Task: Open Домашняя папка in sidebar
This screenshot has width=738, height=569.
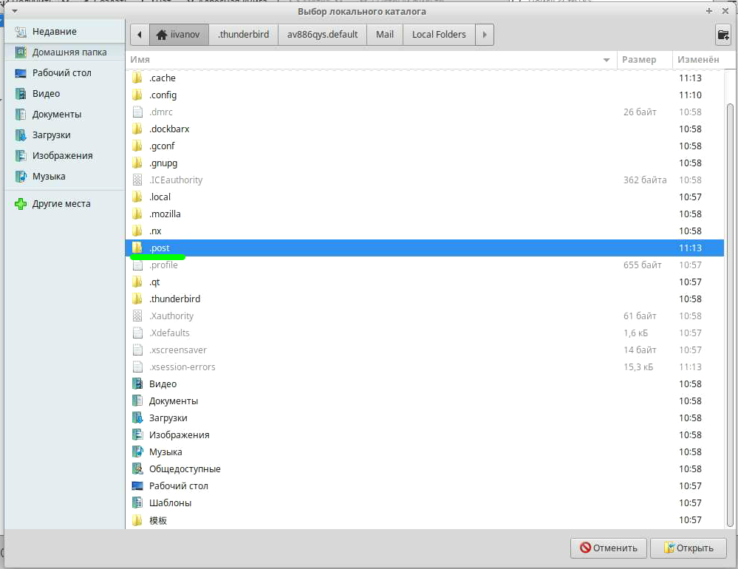Action: point(64,52)
